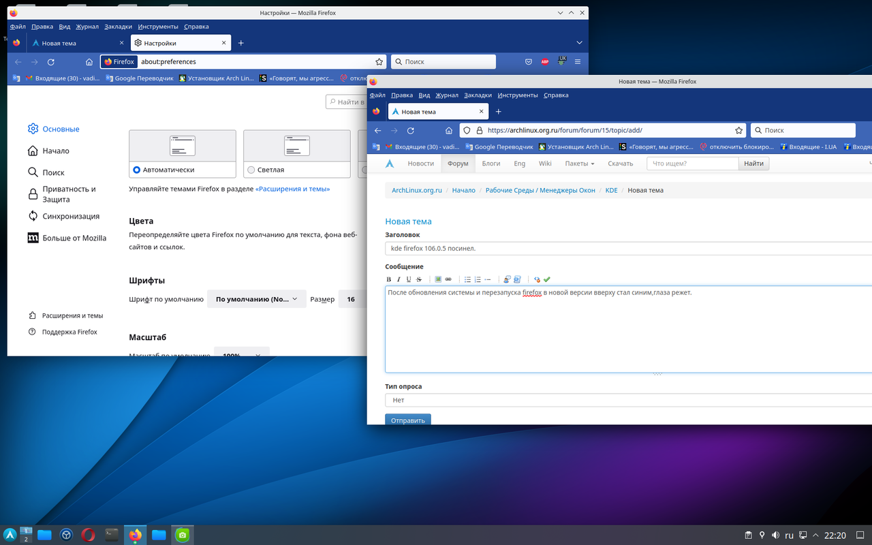The width and height of the screenshot is (872, 545).
Task: Apply underline formatting in forum message toolbar
Action: [409, 279]
